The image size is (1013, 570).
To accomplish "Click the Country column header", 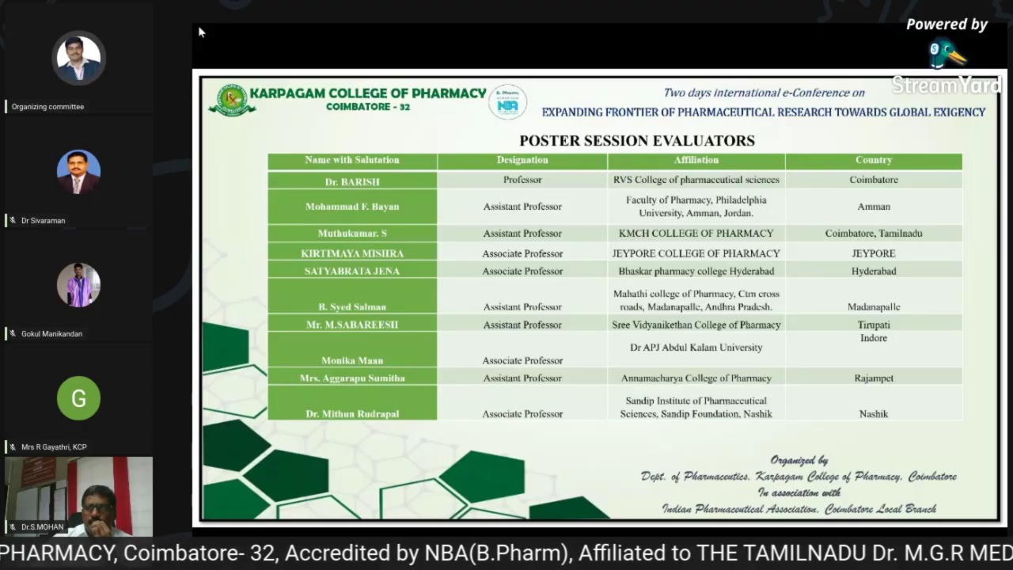I will (874, 161).
